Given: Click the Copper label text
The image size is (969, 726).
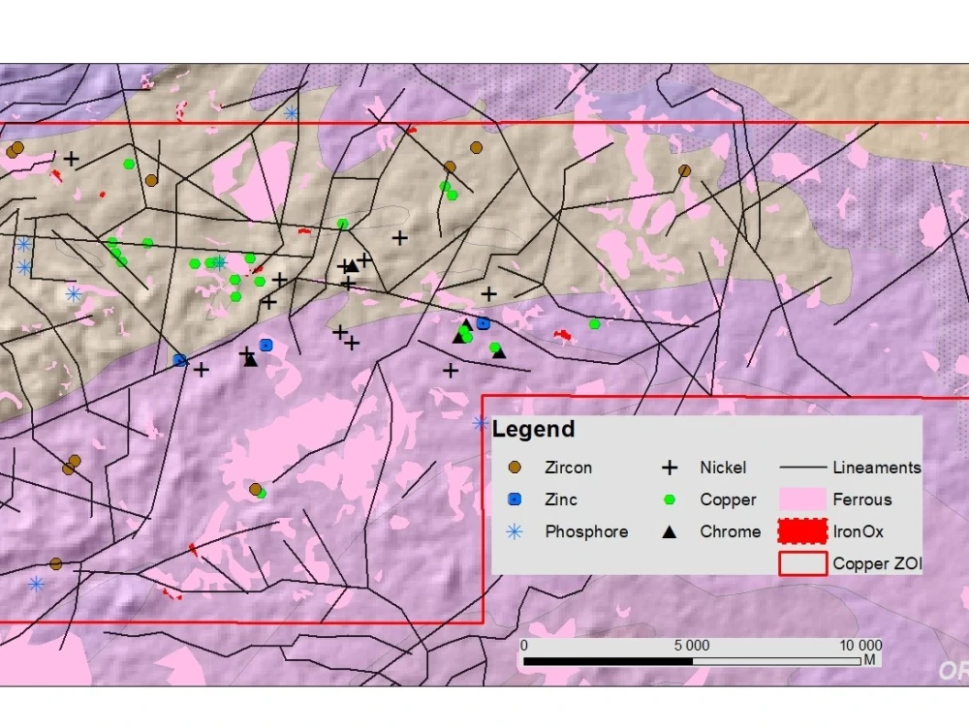Looking at the screenshot, I should pyautogui.click(x=730, y=499).
